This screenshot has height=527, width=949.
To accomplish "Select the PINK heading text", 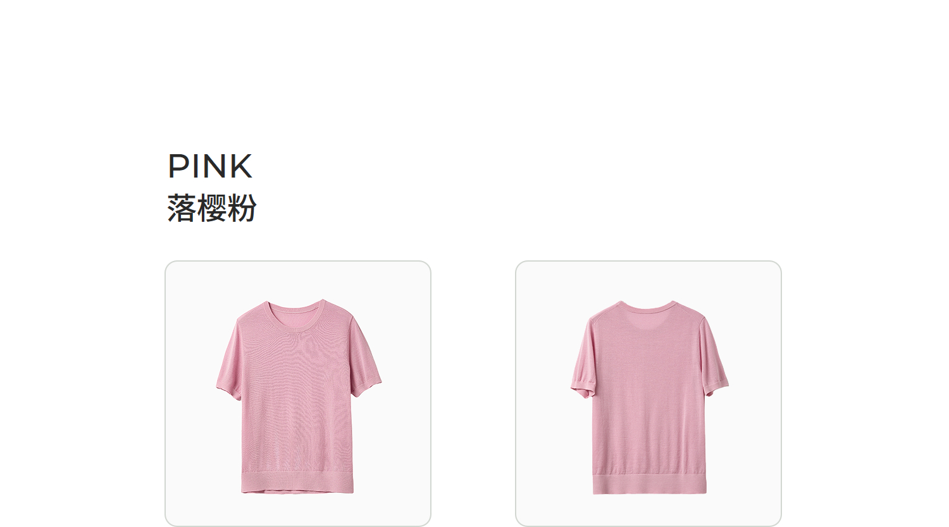I will point(210,166).
